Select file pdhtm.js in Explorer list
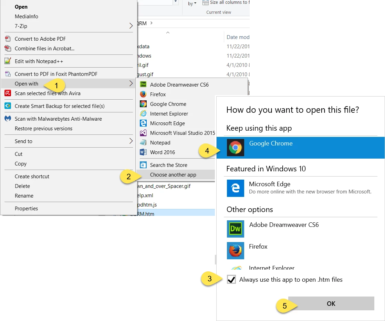This screenshot has width=385, height=321. coord(147,205)
